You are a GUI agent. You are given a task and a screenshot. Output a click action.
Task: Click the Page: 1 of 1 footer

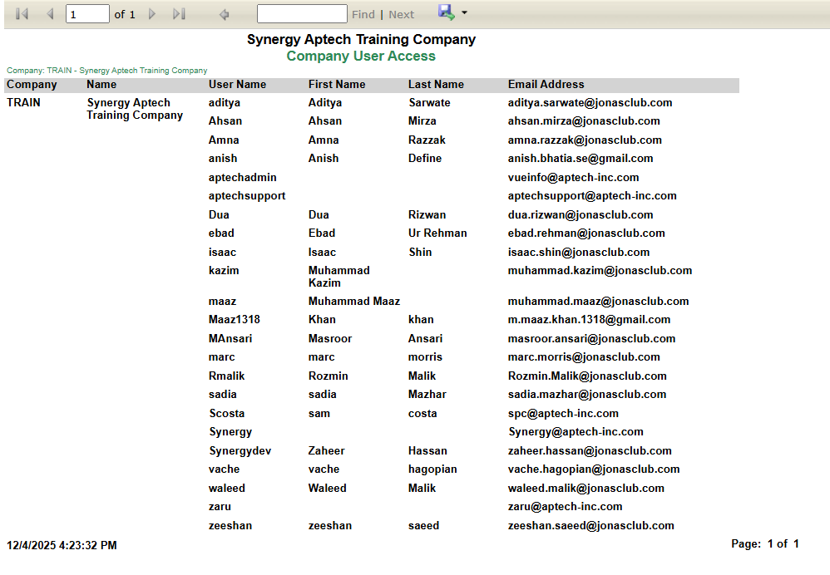point(765,543)
